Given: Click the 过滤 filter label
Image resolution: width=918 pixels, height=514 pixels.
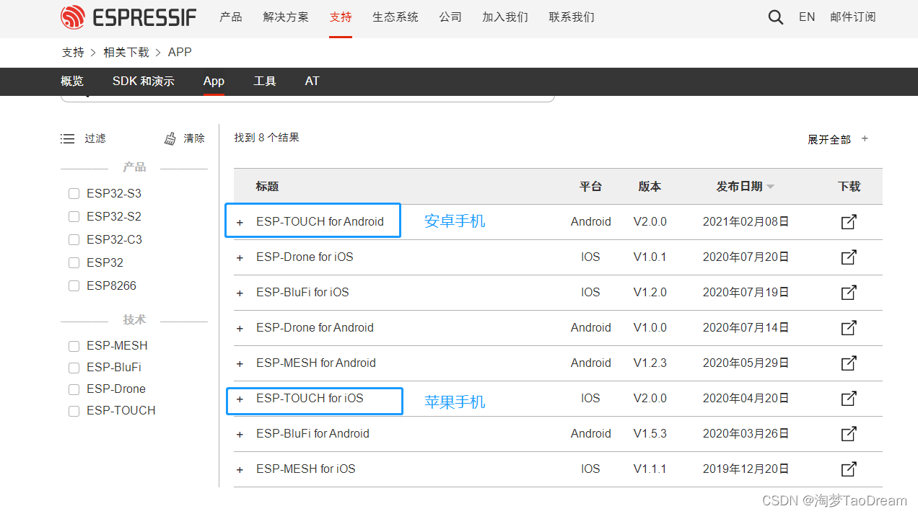Looking at the screenshot, I should [95, 138].
